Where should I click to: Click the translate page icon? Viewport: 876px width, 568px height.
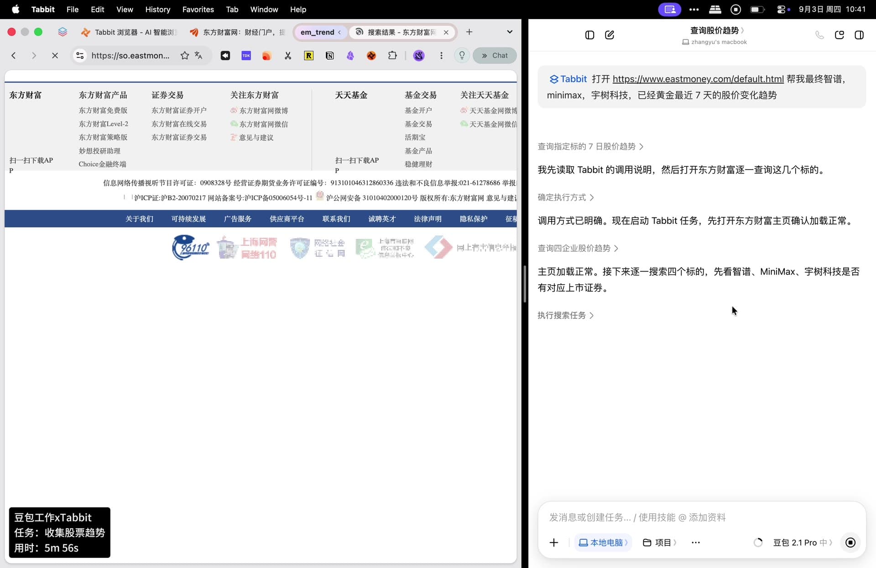point(198,56)
